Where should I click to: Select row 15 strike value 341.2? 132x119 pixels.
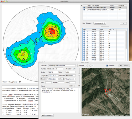click(x=94, y=59)
